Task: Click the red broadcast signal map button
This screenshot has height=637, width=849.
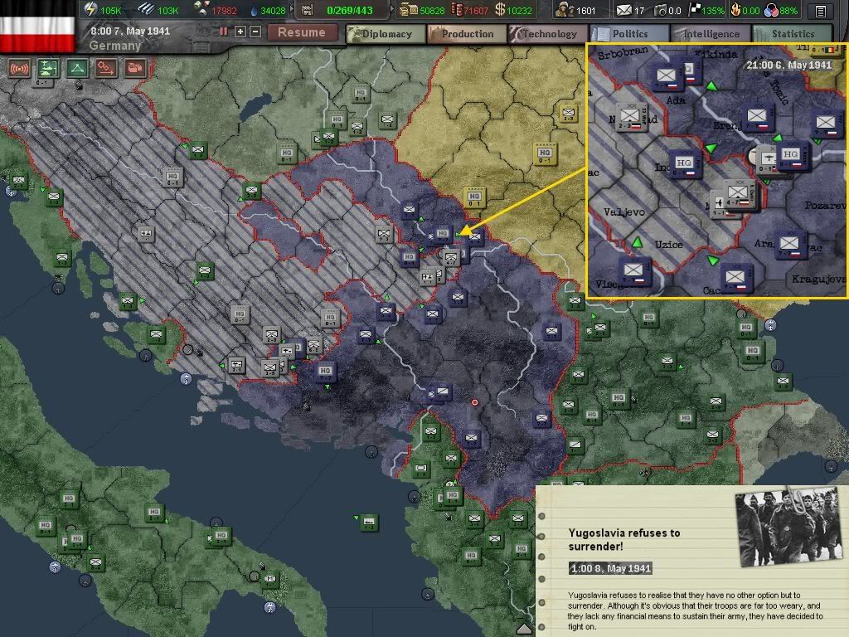Action: coord(19,69)
